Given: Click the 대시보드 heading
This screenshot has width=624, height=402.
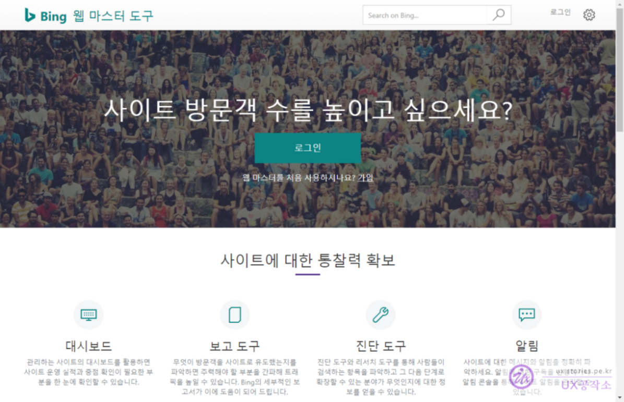Looking at the screenshot, I should click(88, 346).
